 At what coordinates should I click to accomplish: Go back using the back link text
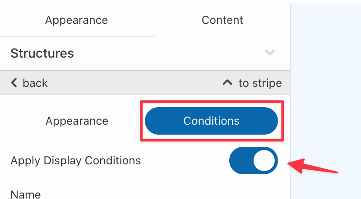[35, 83]
